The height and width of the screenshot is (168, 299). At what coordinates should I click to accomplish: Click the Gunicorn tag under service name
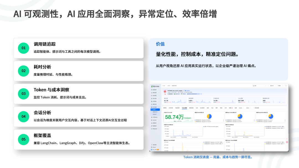click(177, 94)
